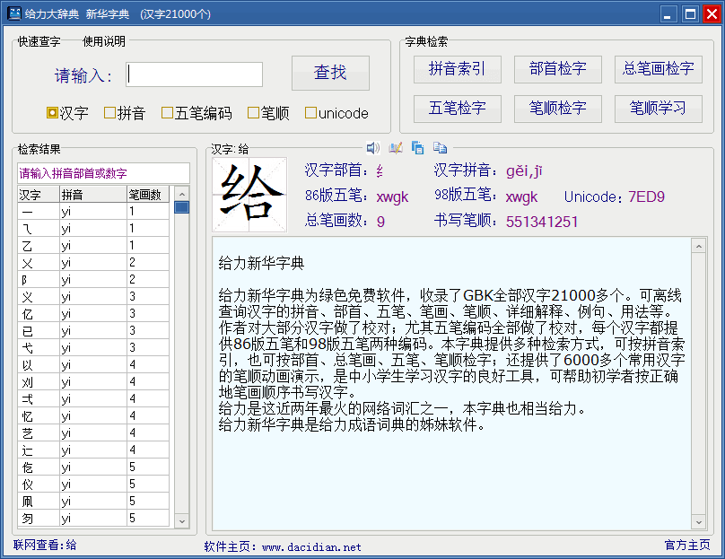
Task: Minimize the 给力大辞典 window
Action: (668, 13)
